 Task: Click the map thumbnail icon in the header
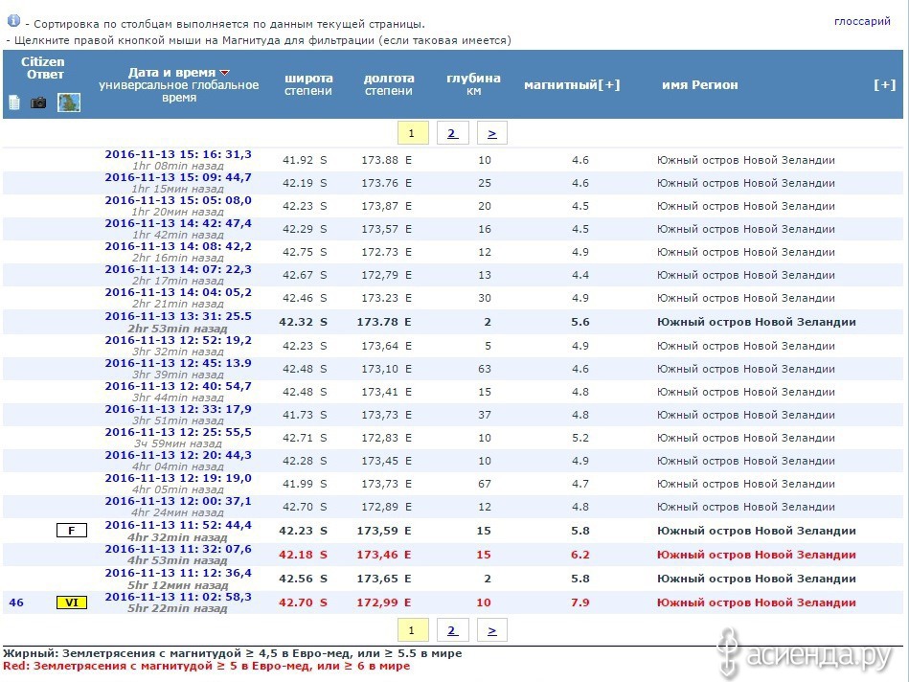pos(68,102)
